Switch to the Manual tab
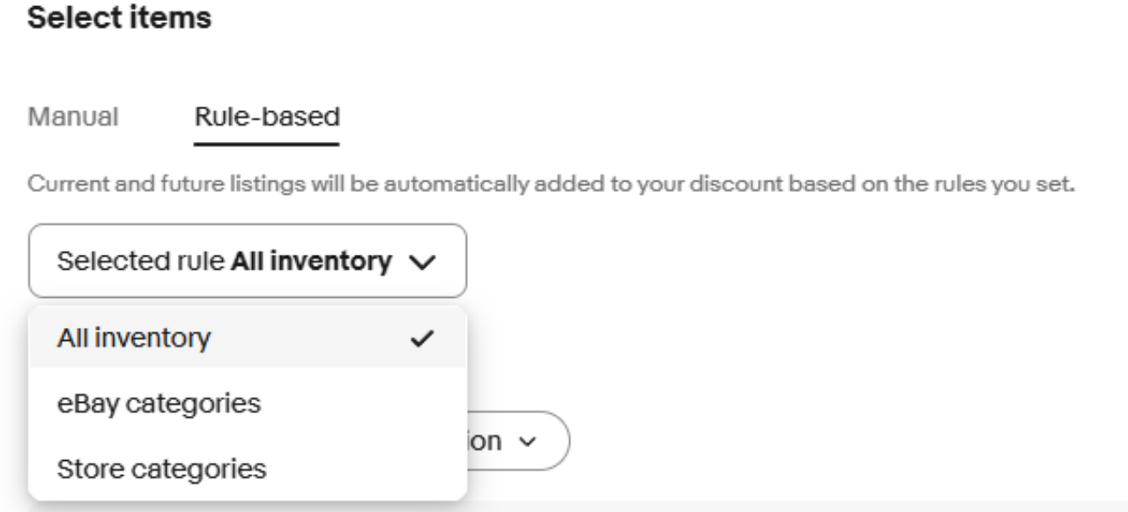 [73, 116]
